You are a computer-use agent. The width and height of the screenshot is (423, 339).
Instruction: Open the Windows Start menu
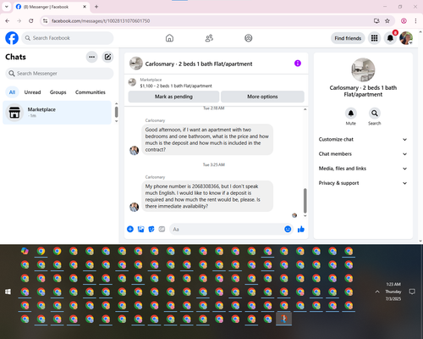(8, 292)
